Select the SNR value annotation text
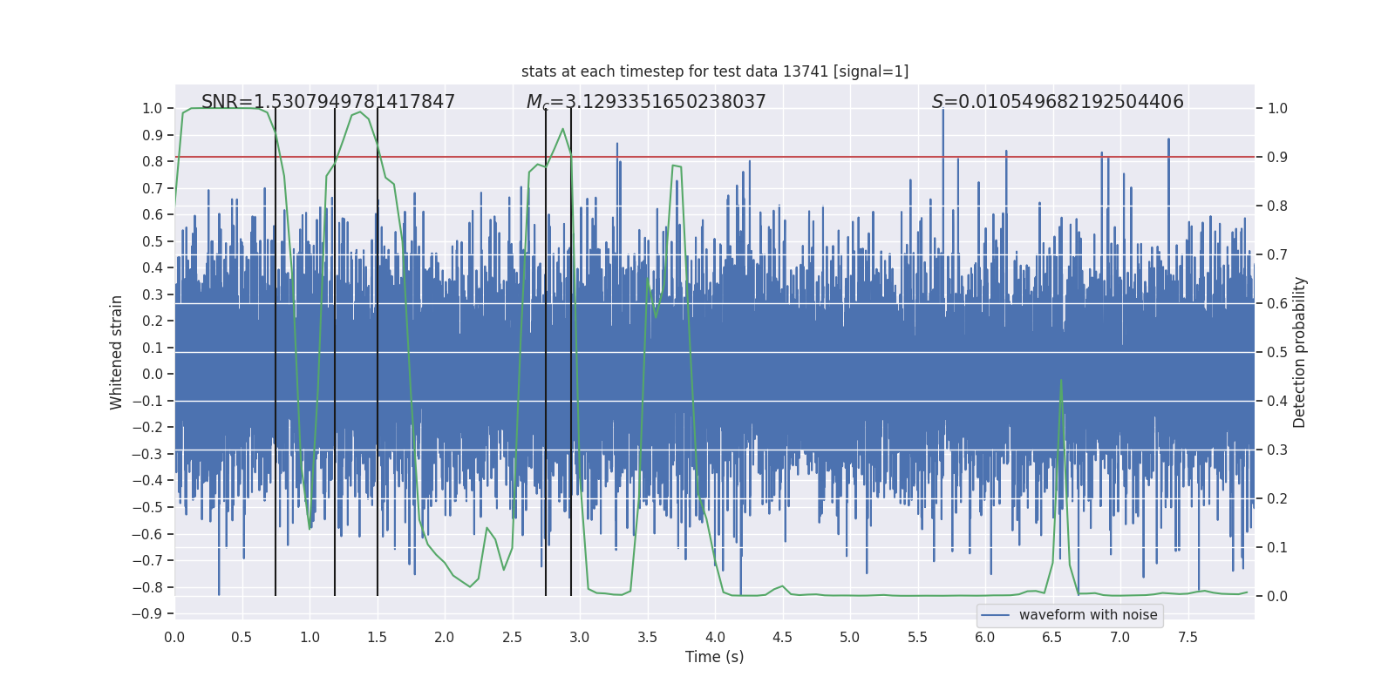 click(328, 102)
